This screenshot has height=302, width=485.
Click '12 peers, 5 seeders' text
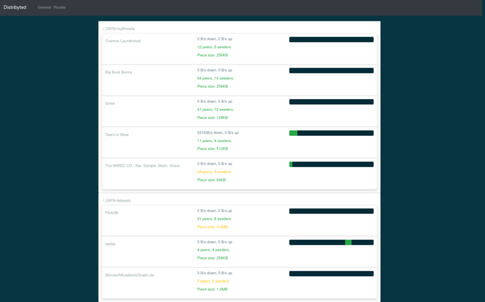coord(214,47)
